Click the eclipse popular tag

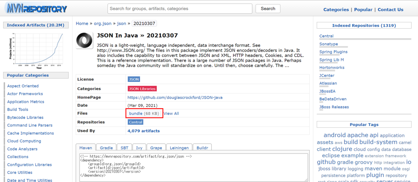(x=331, y=156)
